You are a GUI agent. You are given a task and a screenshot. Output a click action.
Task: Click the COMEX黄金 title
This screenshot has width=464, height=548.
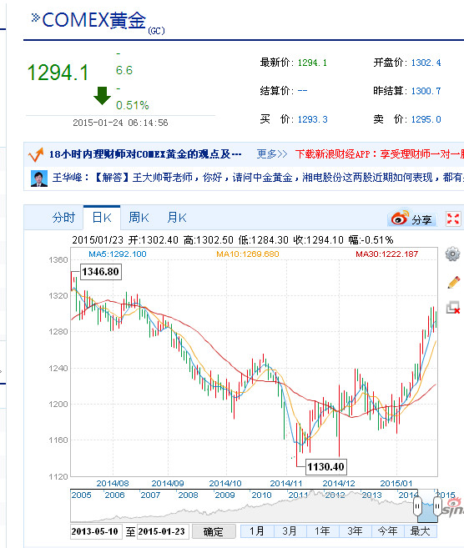[x=93, y=20]
